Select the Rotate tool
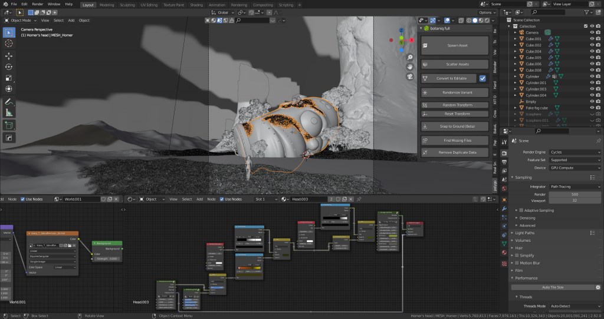604x319 pixels. tap(9, 67)
